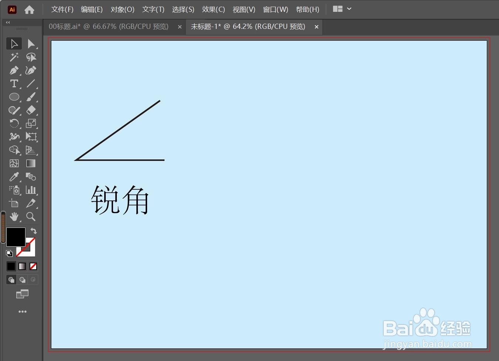Select the Pen tool
The image size is (499, 361).
(14, 70)
